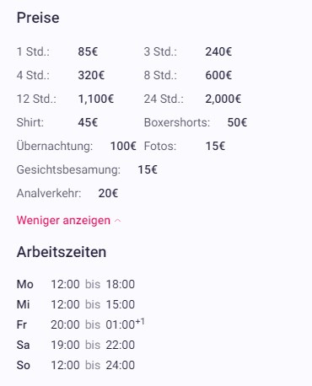Click the Boxershorts price of 50€
Viewport: 312px width, 386px height.
[237, 122]
